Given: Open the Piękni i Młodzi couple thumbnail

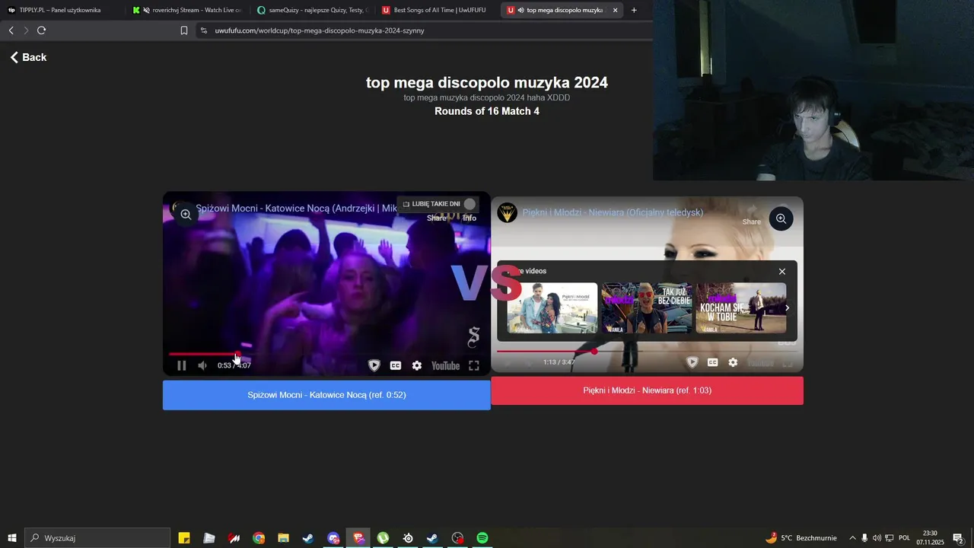Looking at the screenshot, I should (552, 308).
